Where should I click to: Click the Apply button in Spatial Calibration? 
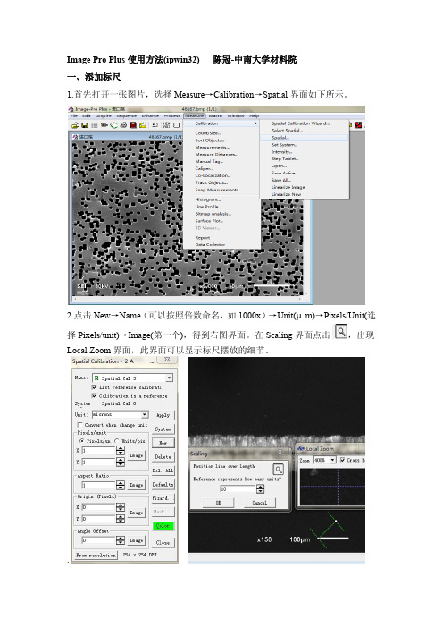coord(163,415)
